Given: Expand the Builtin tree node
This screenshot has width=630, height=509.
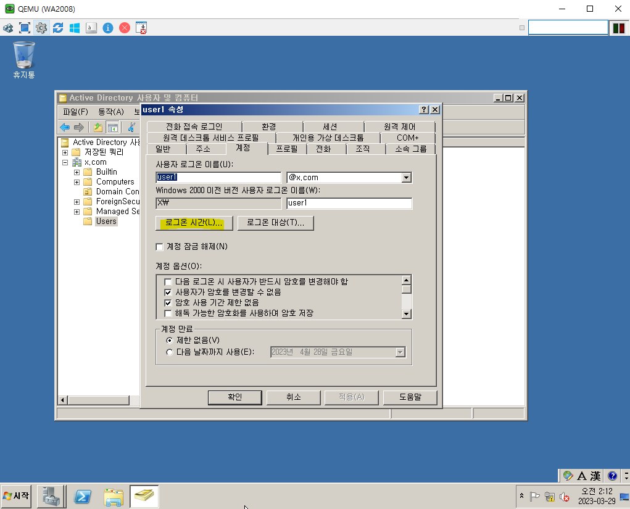Looking at the screenshot, I should (77, 172).
